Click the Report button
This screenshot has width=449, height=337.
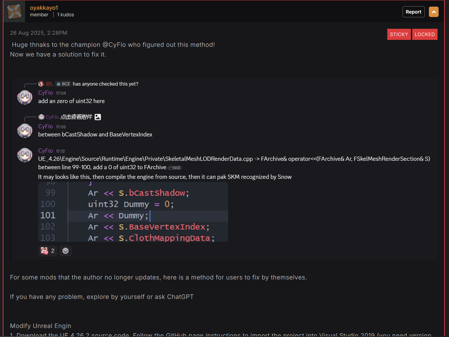[413, 12]
